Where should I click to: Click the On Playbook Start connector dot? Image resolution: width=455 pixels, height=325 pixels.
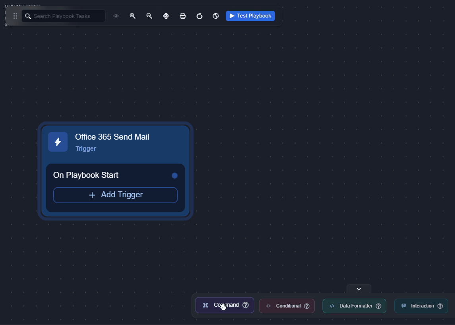[174, 175]
